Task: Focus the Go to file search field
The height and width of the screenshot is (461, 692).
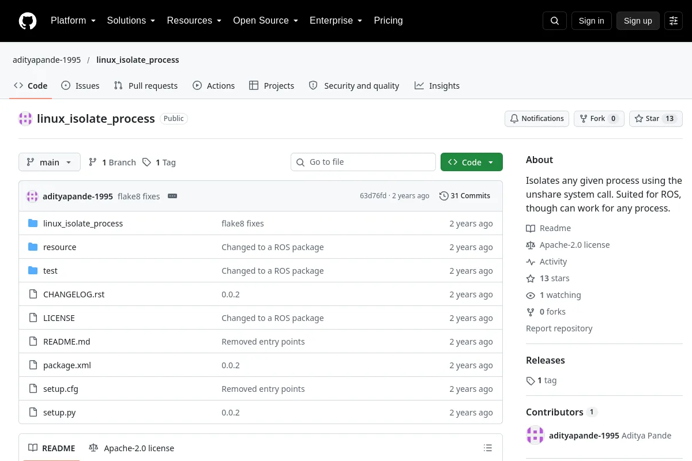Action: pos(363,162)
